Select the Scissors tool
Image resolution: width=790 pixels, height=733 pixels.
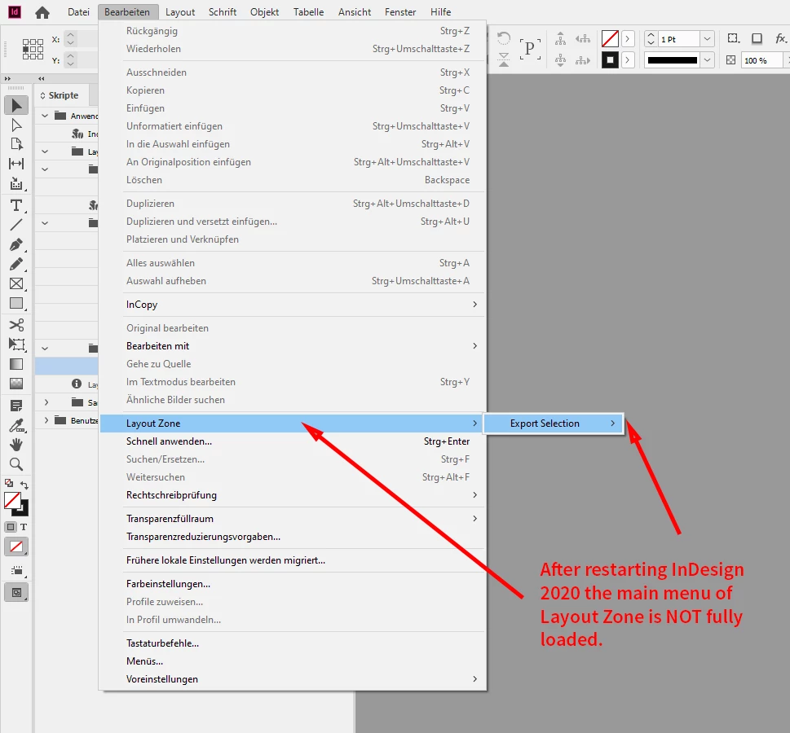coord(16,325)
